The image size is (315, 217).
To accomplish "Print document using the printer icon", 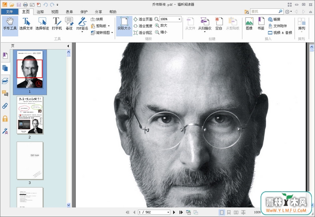I will click(x=25, y=4).
